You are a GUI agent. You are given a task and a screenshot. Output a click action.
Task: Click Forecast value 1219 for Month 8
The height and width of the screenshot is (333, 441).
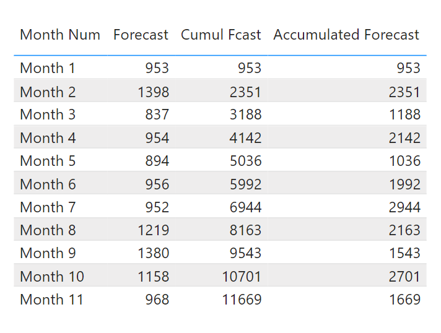153,230
